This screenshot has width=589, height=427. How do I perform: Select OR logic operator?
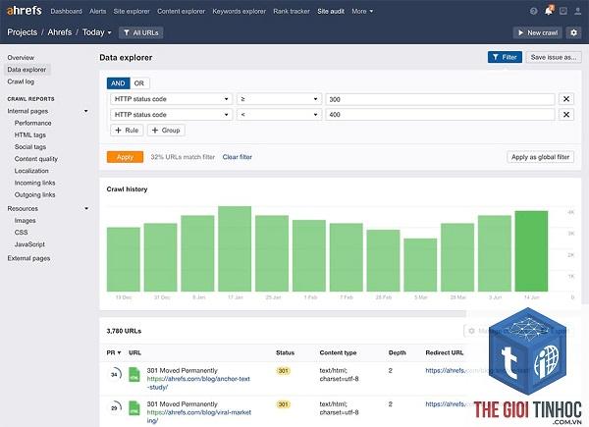pos(139,83)
